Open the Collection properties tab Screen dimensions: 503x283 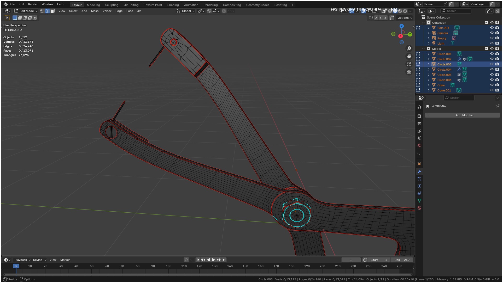point(419,155)
